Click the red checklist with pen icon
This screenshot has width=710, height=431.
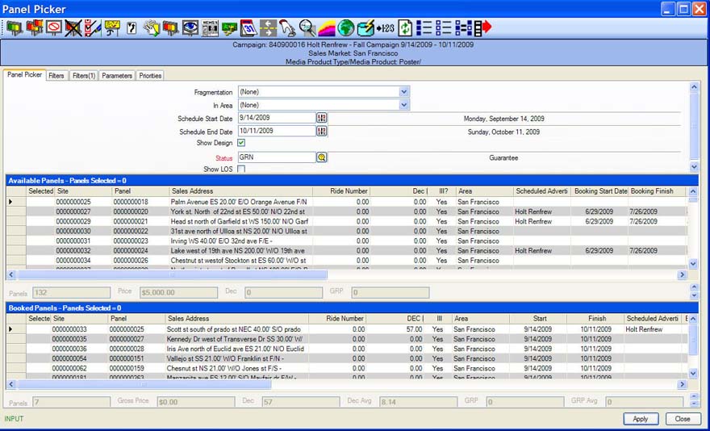[92, 28]
